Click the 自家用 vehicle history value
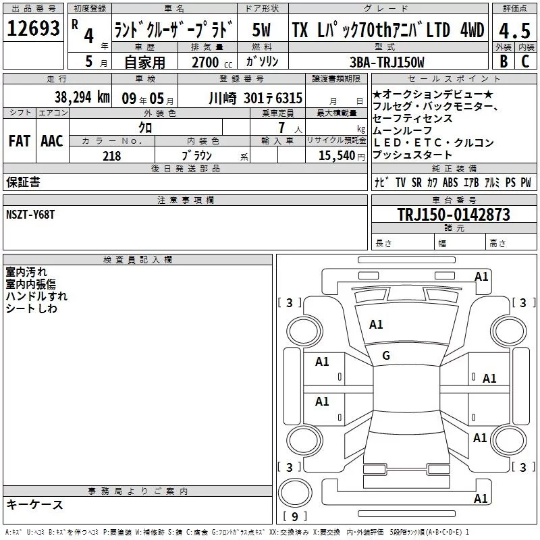 click(x=144, y=62)
